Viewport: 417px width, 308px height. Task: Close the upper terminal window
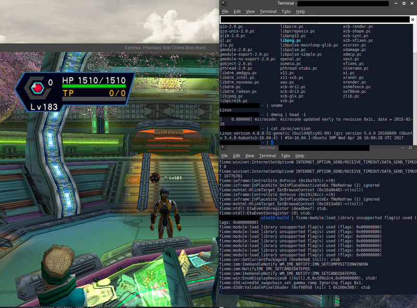412,3
